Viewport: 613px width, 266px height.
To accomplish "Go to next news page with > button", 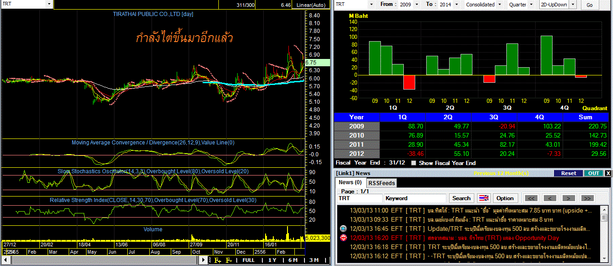I will (x=569, y=198).
